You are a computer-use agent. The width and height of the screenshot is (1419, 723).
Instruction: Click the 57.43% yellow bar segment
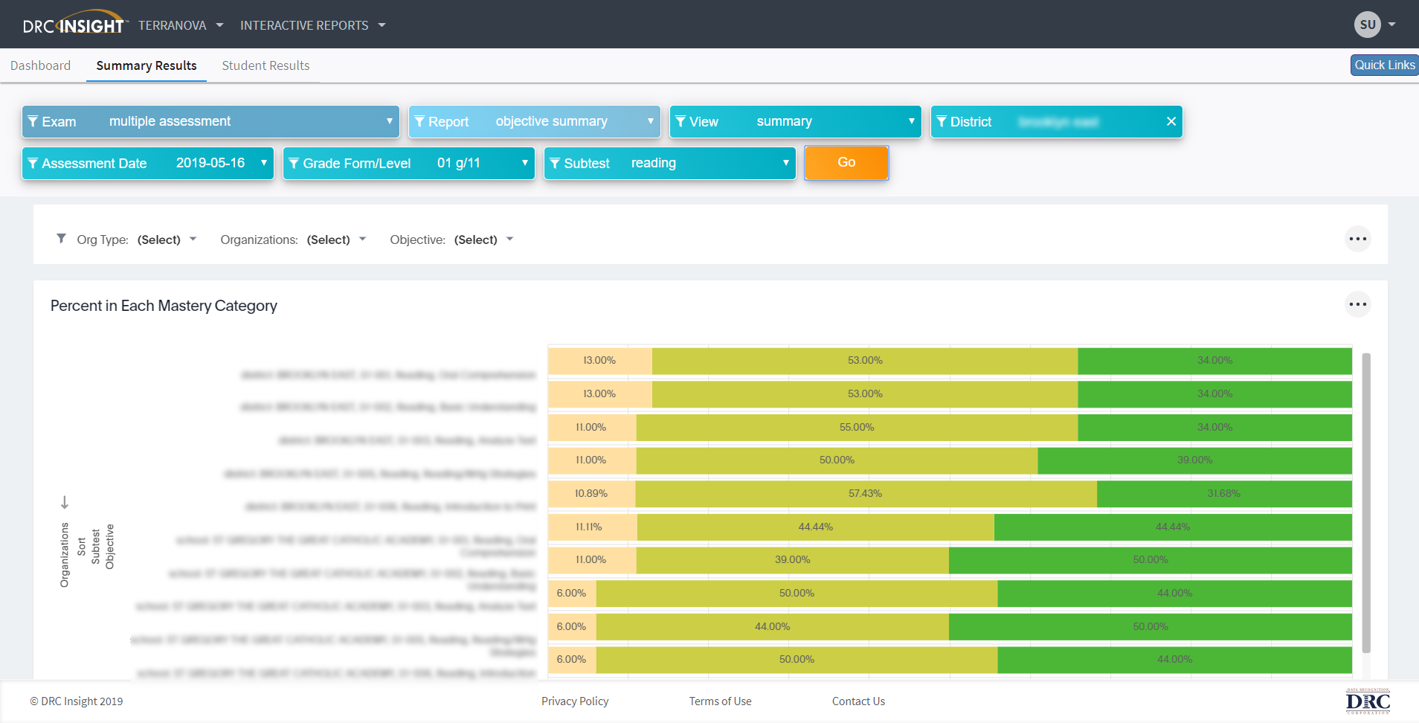tap(865, 494)
